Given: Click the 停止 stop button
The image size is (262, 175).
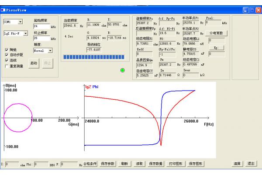Looking at the screenshot, I should tap(48, 63).
